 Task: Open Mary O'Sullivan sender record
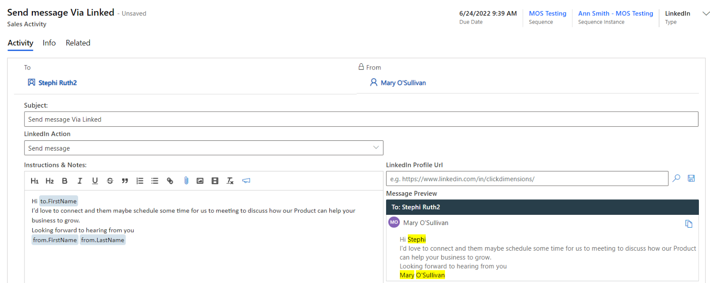(x=403, y=83)
